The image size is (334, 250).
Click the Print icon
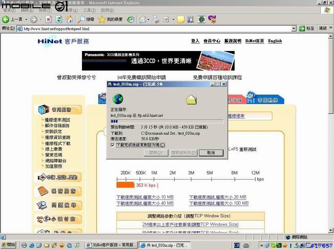click(156, 20)
